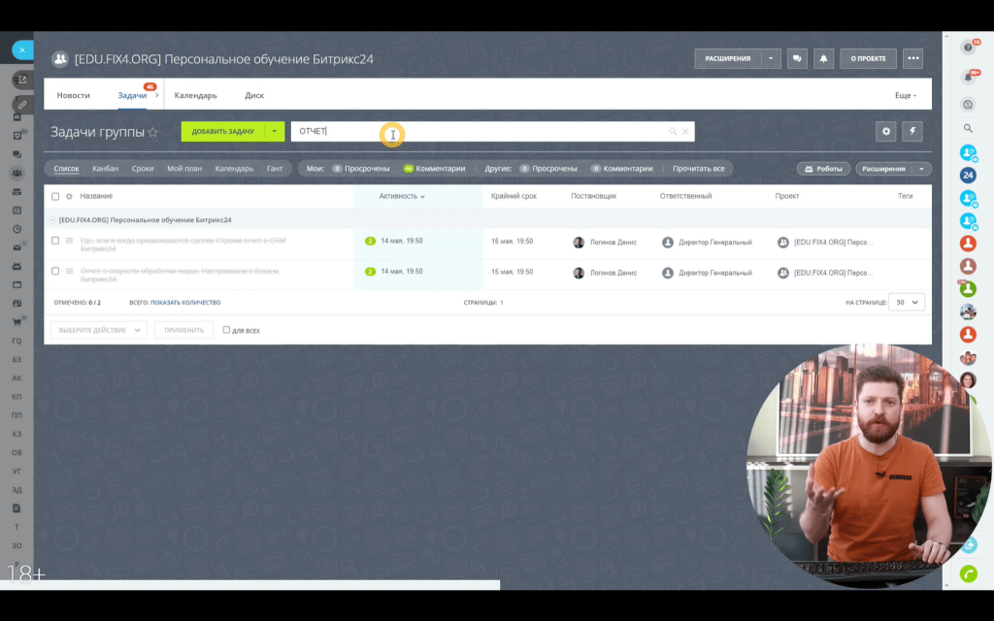Click the Применить button
Image resolution: width=994 pixels, height=621 pixels.
[183, 330]
